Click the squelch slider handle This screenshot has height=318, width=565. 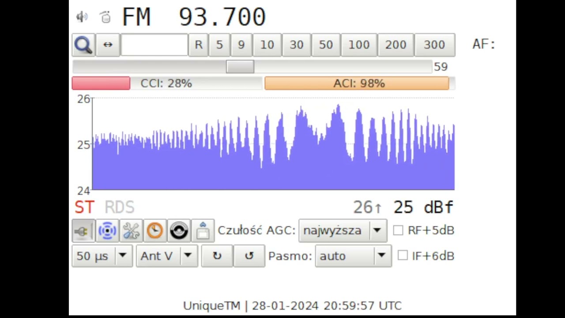pos(240,67)
